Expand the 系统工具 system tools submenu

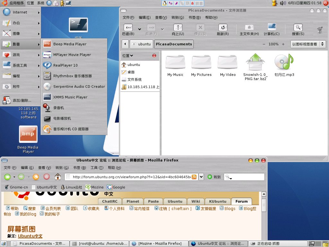click(x=21, y=65)
